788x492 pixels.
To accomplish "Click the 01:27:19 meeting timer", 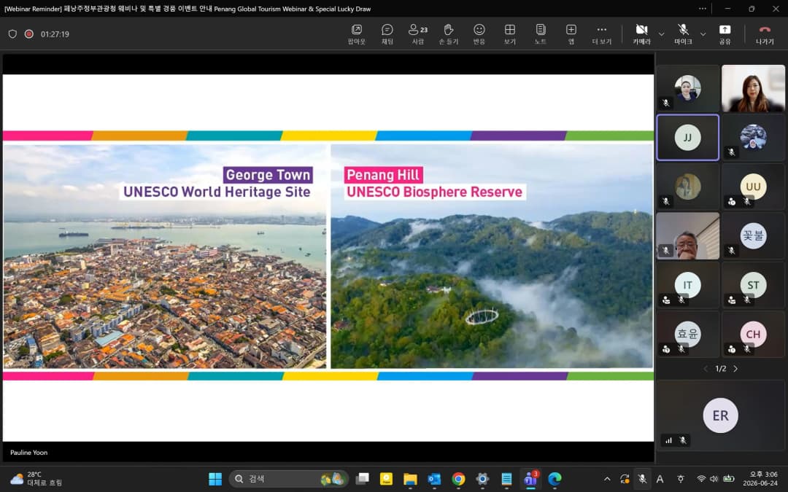I will 55,34.
